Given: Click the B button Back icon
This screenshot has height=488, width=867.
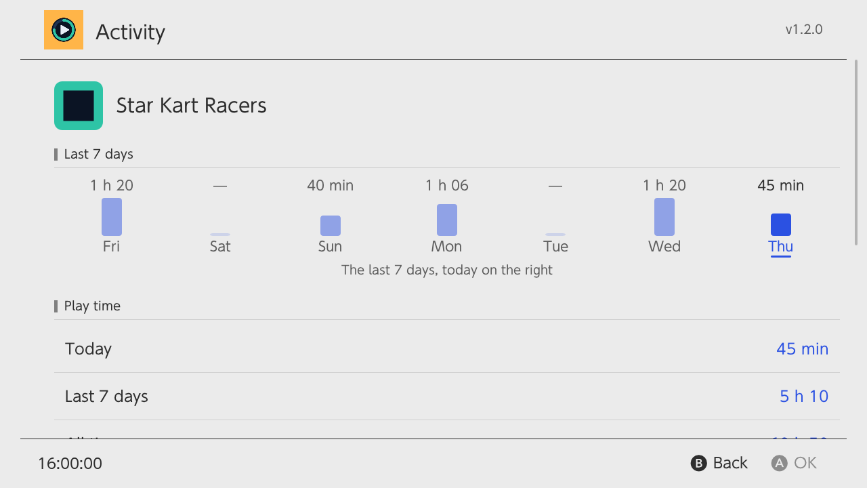Looking at the screenshot, I should (x=699, y=463).
